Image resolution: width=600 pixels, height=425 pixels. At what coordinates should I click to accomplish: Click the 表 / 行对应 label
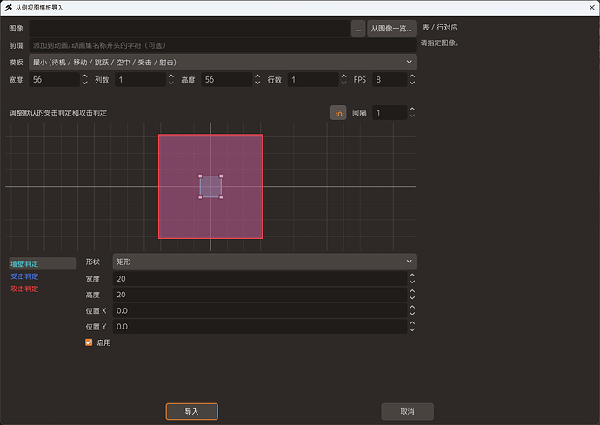440,28
